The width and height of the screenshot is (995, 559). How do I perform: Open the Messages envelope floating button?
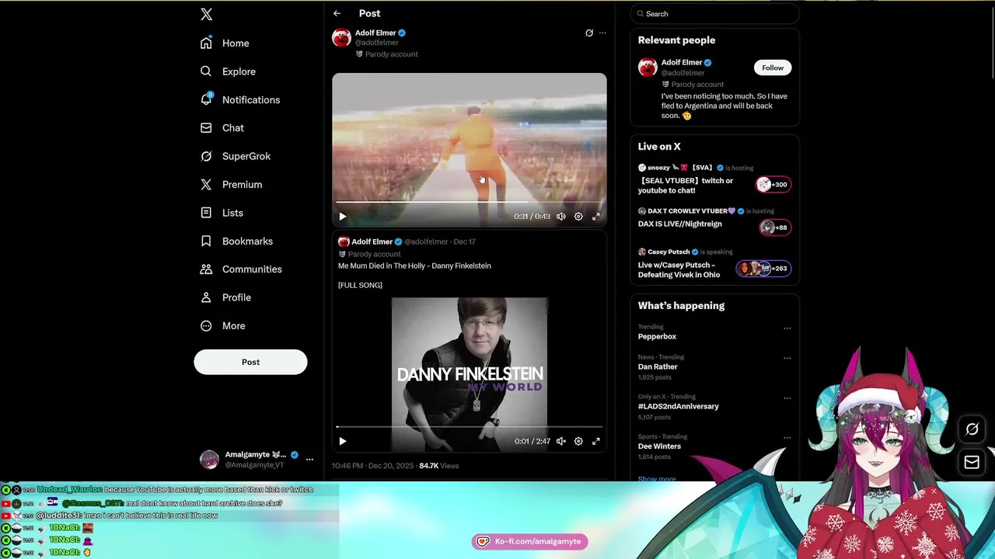click(972, 463)
